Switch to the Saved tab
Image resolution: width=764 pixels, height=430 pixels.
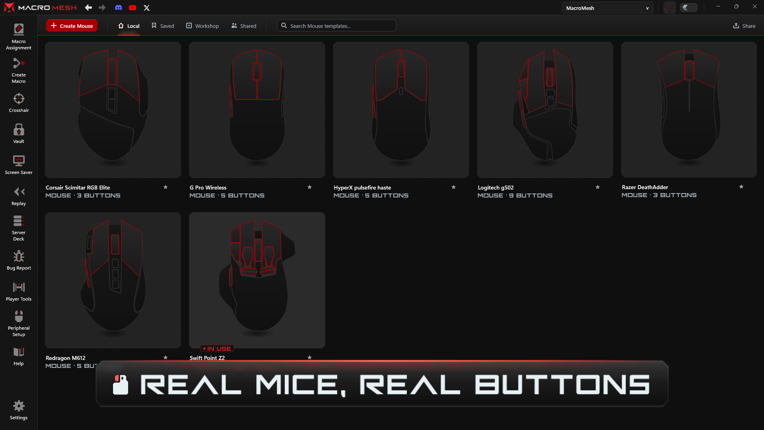tap(163, 26)
